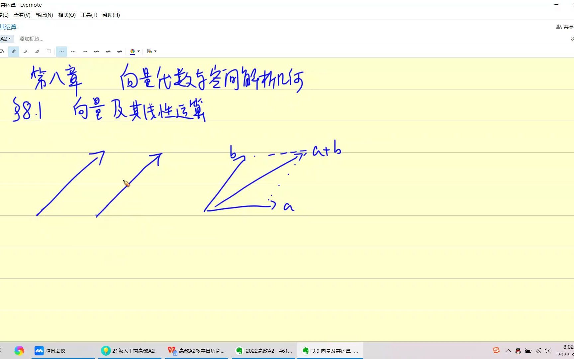Open the pen color dropdown
The width and height of the screenshot is (574, 359).
(x=139, y=51)
